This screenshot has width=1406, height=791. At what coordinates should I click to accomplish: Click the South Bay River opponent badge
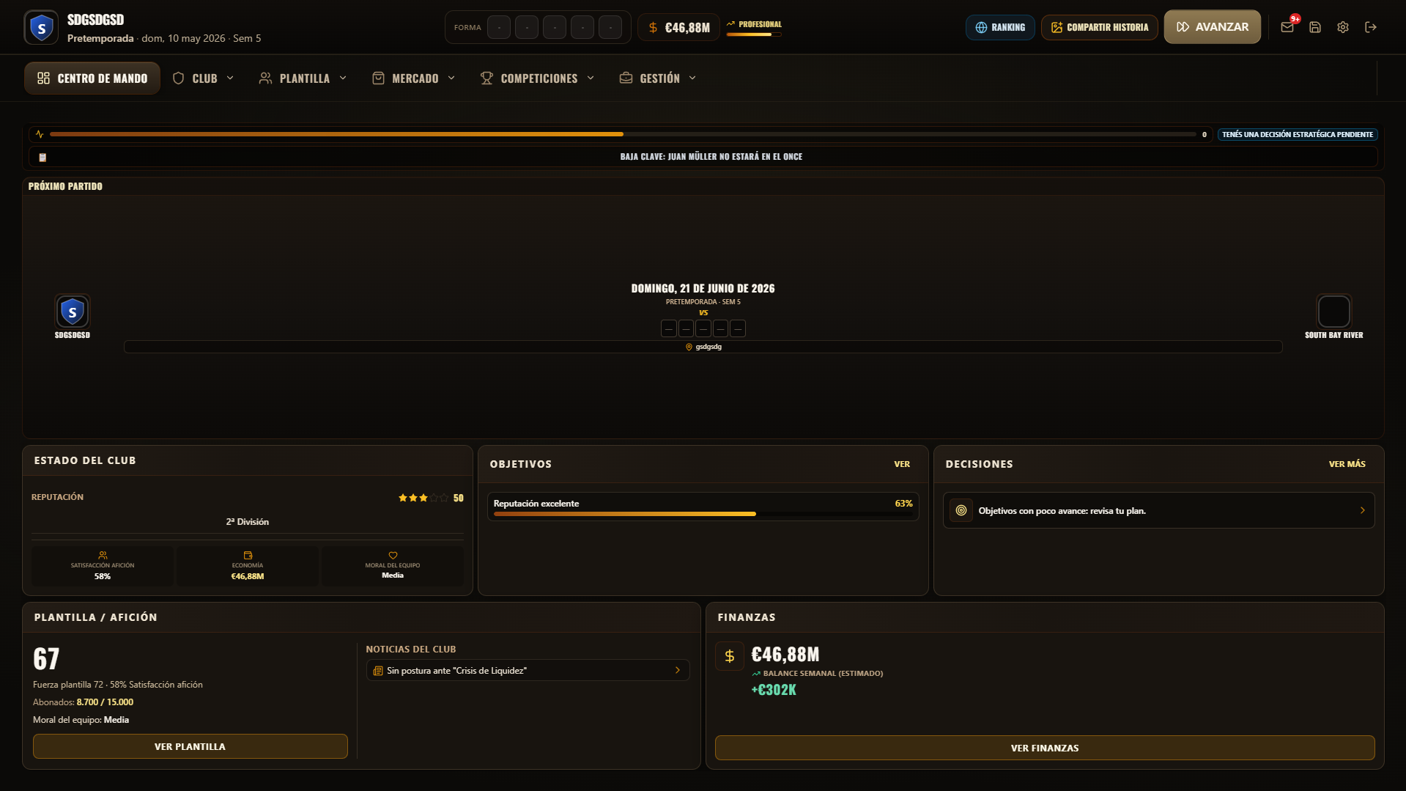1333,312
